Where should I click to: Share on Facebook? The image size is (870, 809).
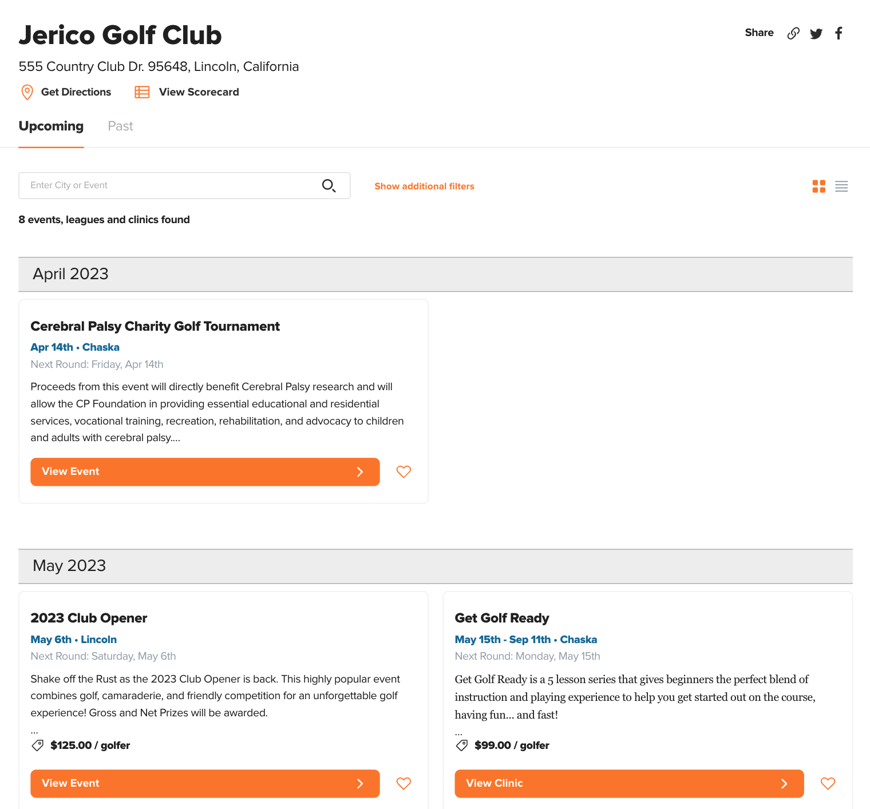tap(839, 33)
